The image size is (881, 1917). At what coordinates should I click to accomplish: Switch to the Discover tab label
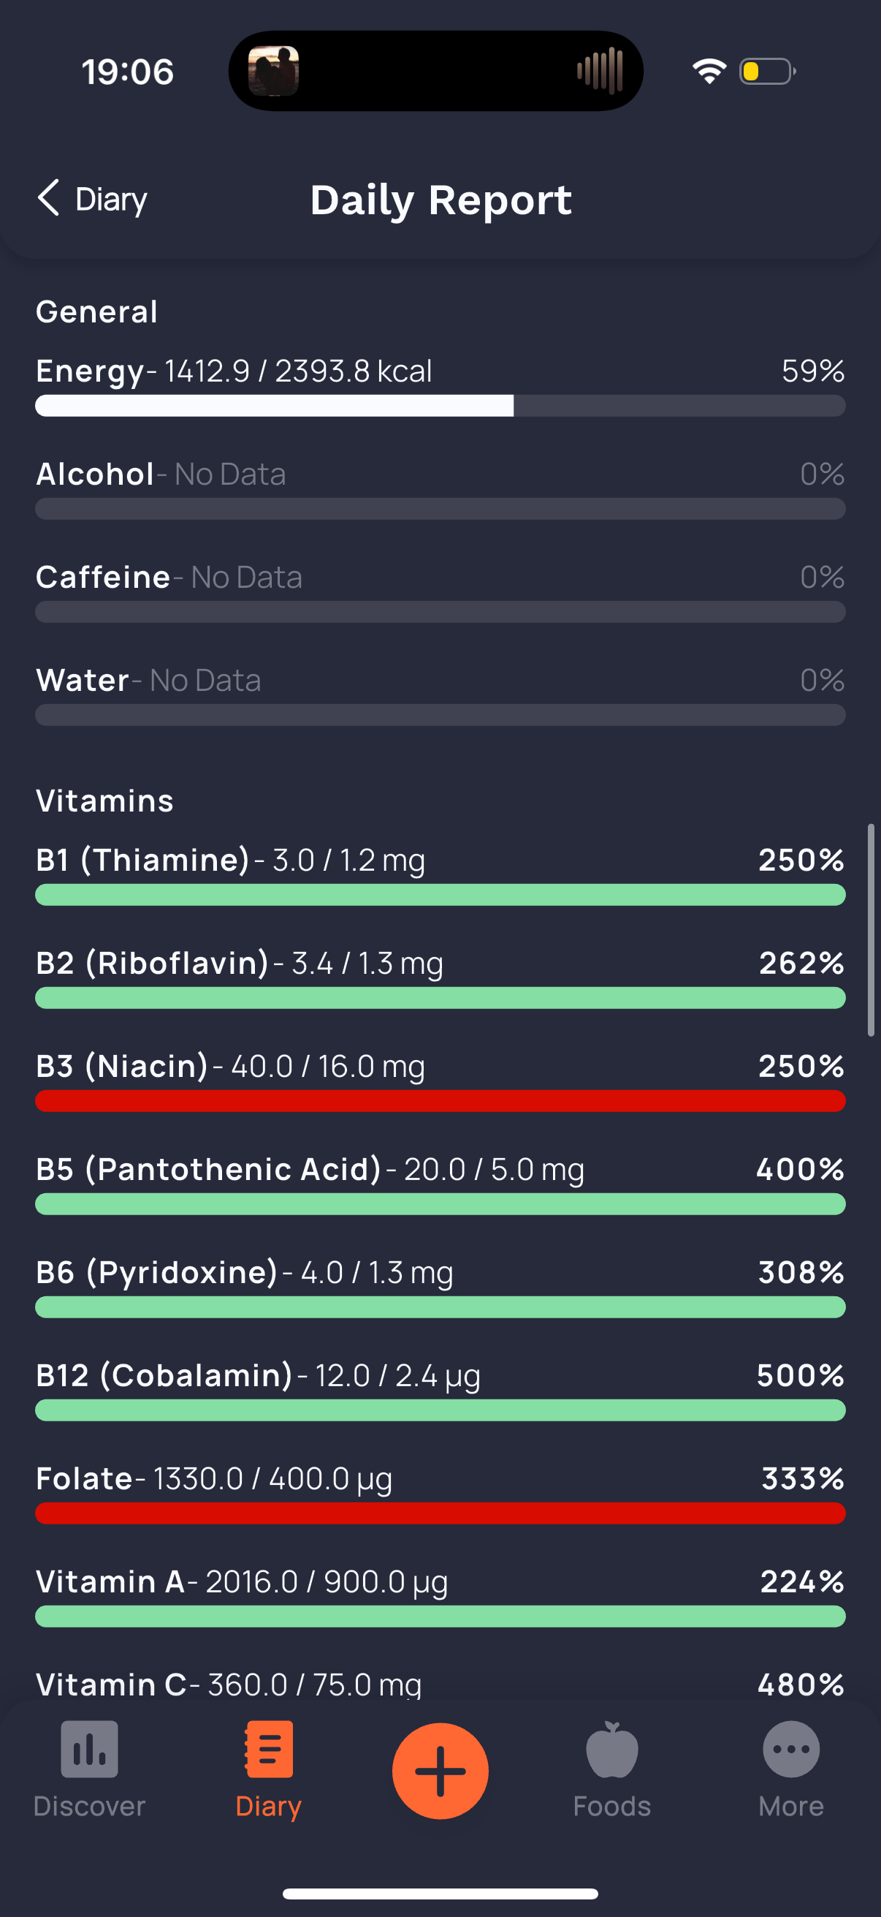[89, 1806]
